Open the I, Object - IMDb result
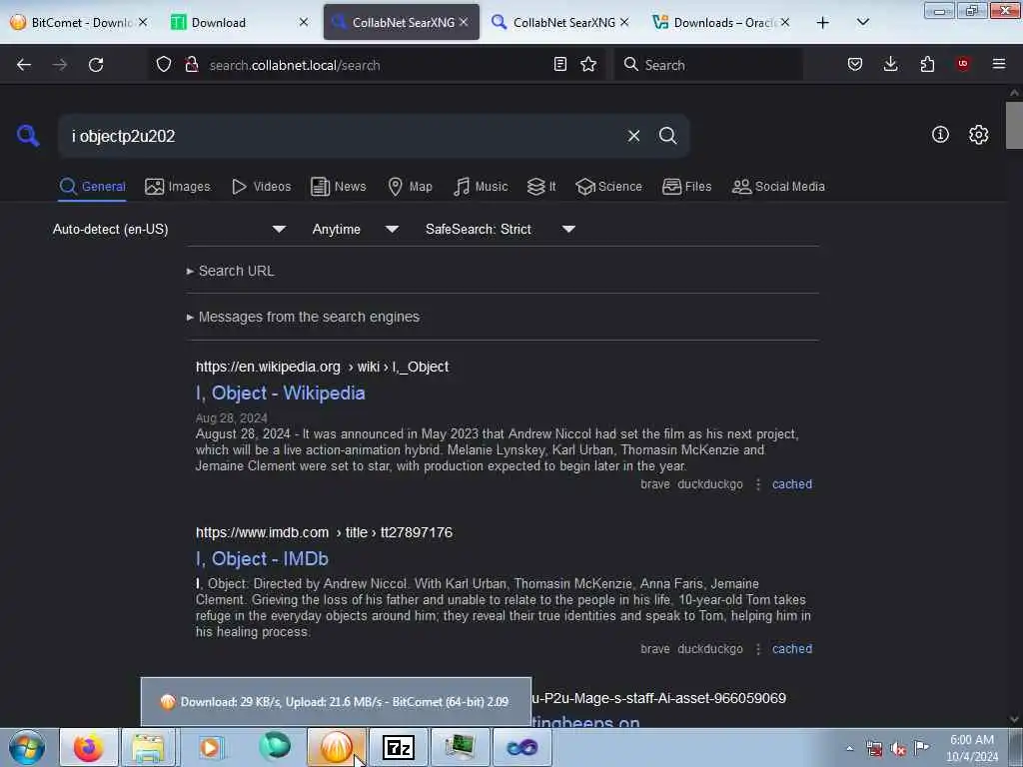Image resolution: width=1023 pixels, height=767 pixels. pos(263,559)
